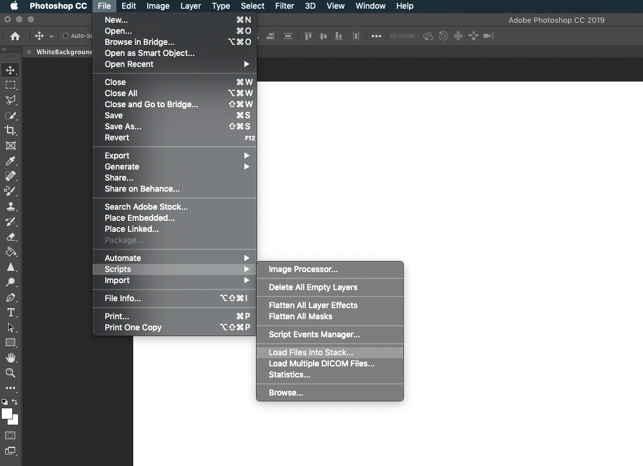643x466 pixels.
Task: Select the Rectangle shape tool
Action: coord(10,343)
